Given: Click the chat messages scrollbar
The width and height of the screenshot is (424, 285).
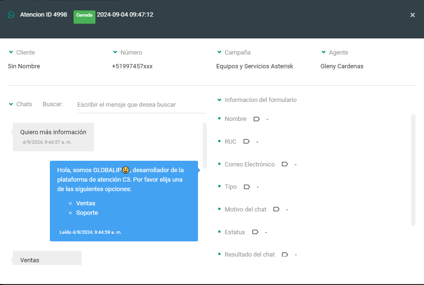Looking at the screenshot, I should click(205, 146).
